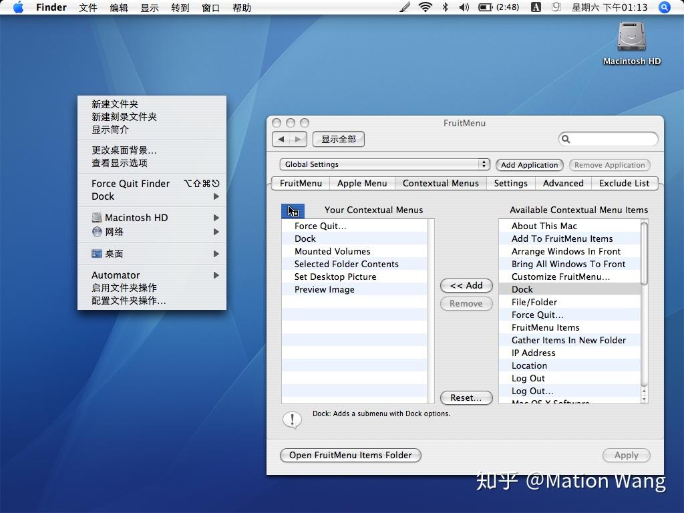Viewport: 684px width, 513px height.
Task: Select About This Mac in available items
Action: click(570, 226)
